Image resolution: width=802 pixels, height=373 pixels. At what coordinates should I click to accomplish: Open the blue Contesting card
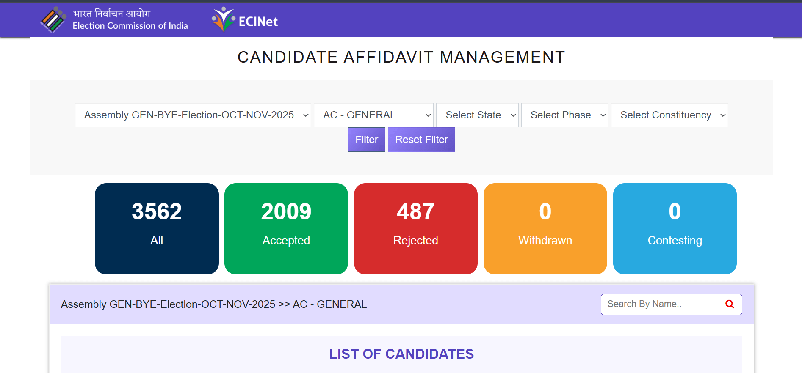(675, 228)
